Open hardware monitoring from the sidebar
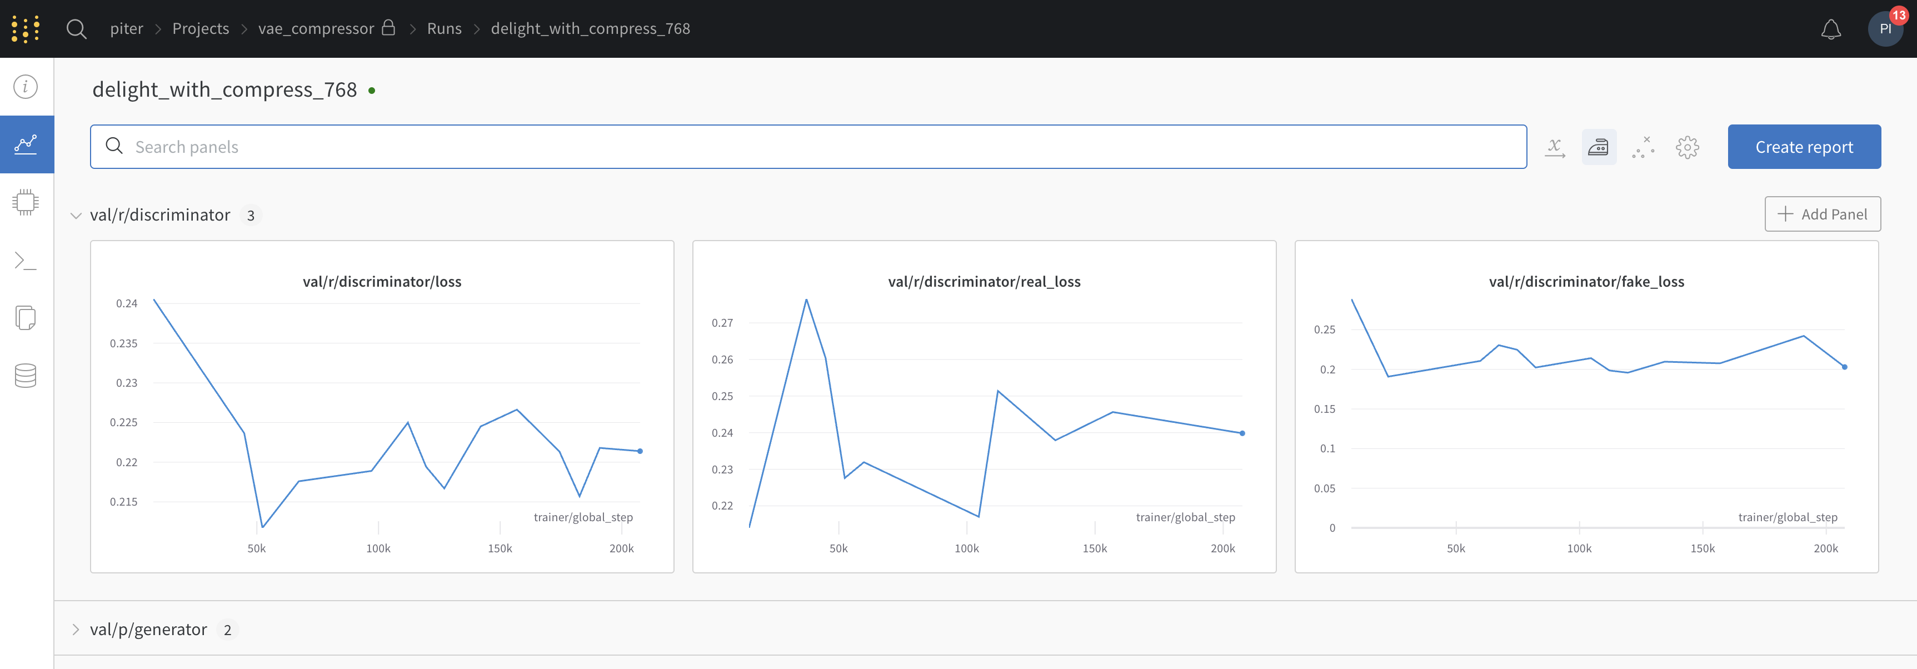Viewport: 1917px width, 669px height. (x=26, y=202)
